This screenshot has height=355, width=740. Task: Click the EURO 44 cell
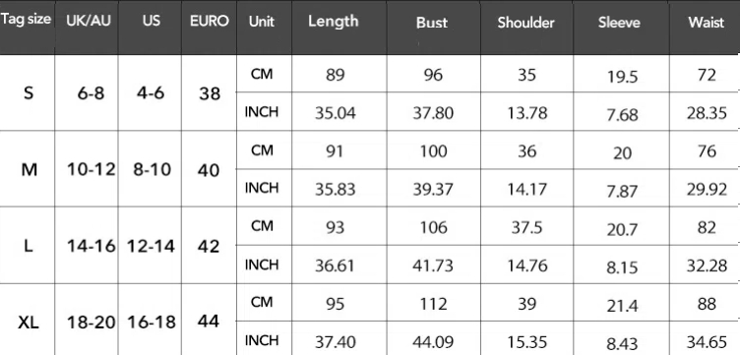(209, 322)
